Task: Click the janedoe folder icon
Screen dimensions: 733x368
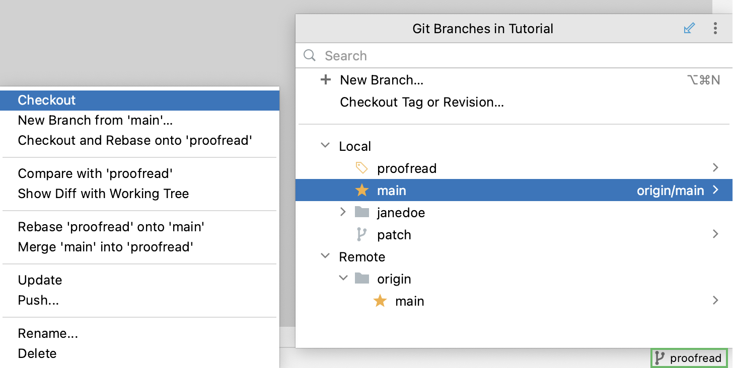Action: tap(361, 212)
